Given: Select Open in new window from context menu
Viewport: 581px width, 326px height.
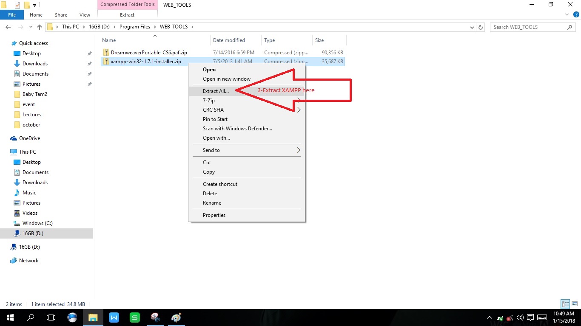Looking at the screenshot, I should pyautogui.click(x=227, y=79).
